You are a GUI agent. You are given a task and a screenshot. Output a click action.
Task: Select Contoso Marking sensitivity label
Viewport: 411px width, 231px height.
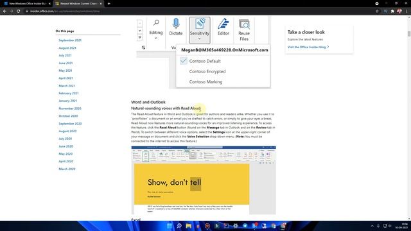[x=205, y=81]
